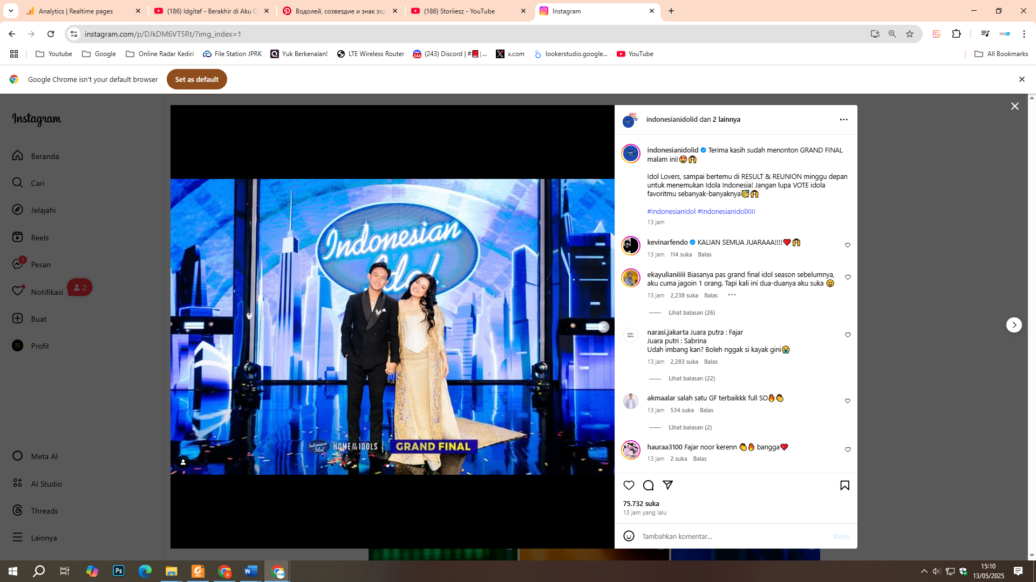Click Set as default button
1036x582 pixels.
point(196,79)
